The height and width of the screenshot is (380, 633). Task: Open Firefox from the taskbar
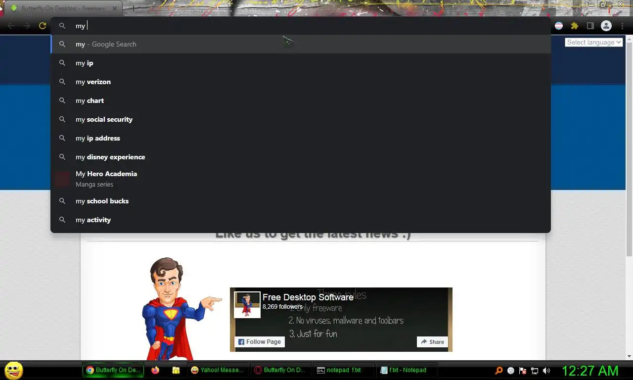[x=155, y=370]
